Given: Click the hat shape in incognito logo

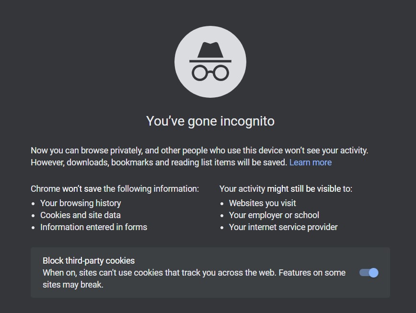Looking at the screenshot, I should point(210,52).
